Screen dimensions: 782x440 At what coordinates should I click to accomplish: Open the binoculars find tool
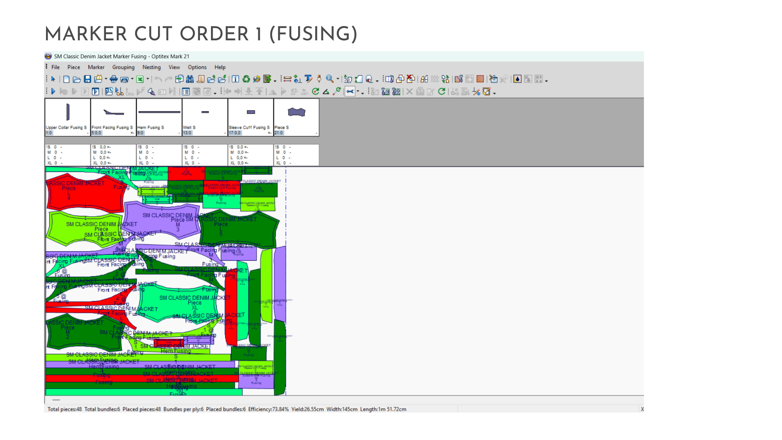click(190, 79)
